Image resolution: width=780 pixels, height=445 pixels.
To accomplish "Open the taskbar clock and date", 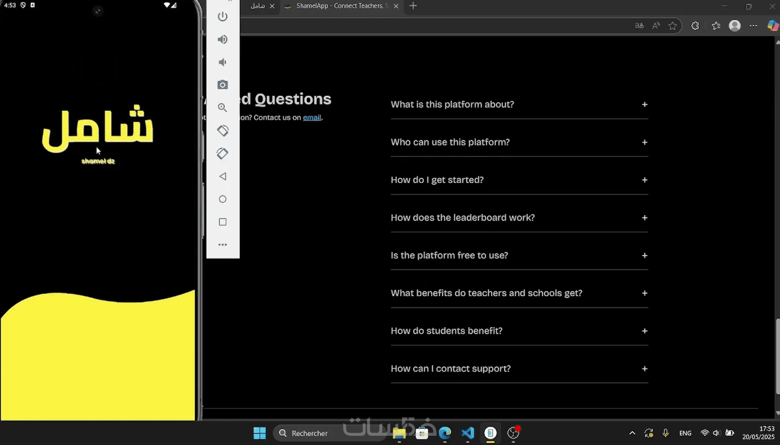I will [x=758, y=433].
